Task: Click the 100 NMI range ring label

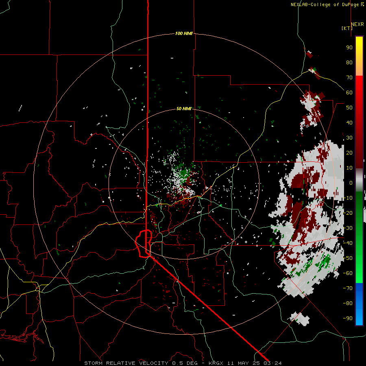Action: [x=184, y=33]
